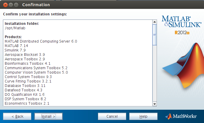The width and height of the screenshot is (204, 123).
Task: Click the MathWorks logo icon
Action: click(x=169, y=116)
